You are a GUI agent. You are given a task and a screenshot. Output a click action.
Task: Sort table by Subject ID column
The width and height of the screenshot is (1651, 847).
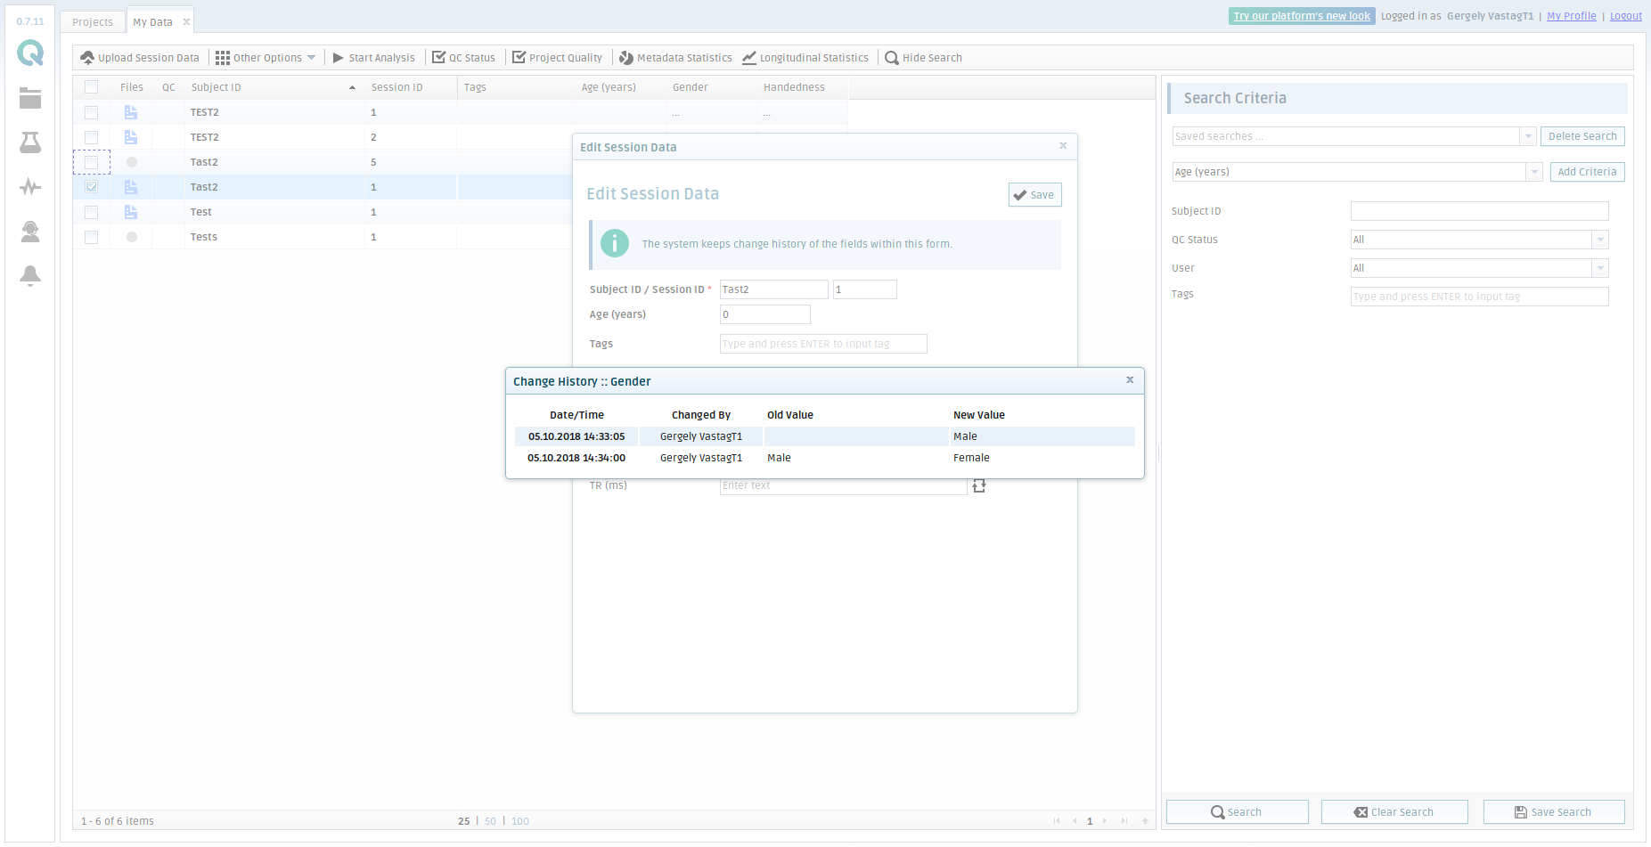click(x=273, y=87)
